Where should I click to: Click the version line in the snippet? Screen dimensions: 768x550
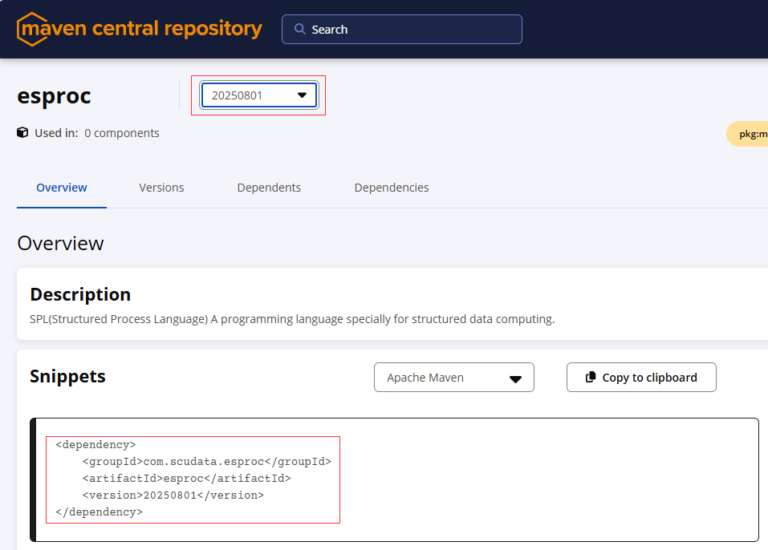tap(173, 495)
